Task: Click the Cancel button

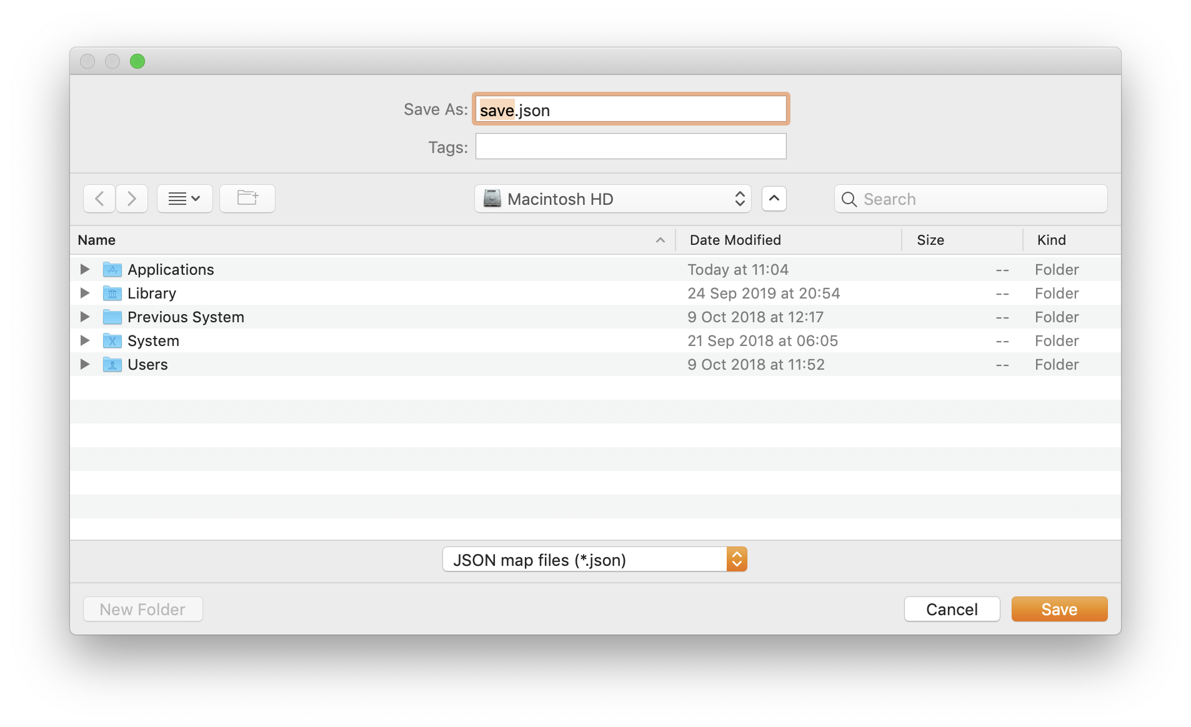Action: (x=952, y=609)
